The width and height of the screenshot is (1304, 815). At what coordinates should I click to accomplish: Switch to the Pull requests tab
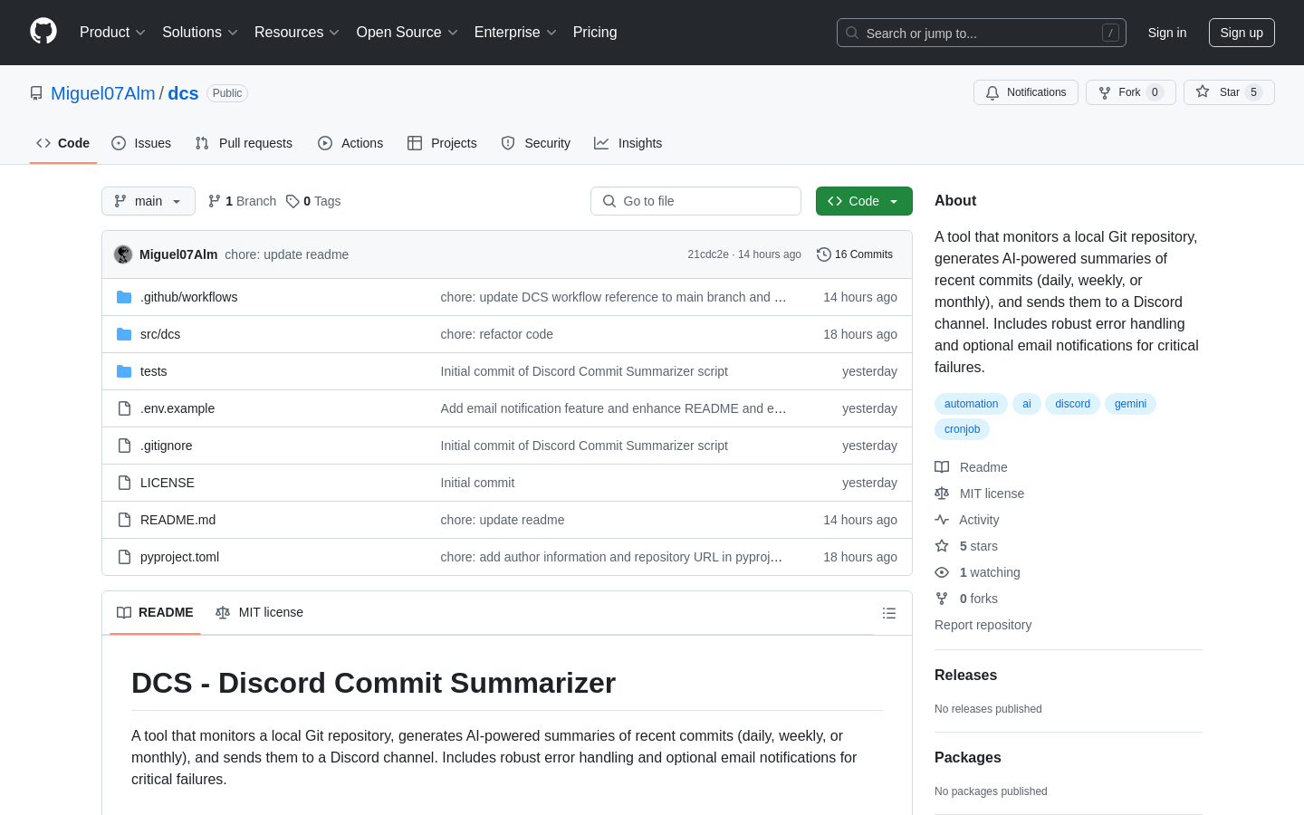[x=244, y=143]
